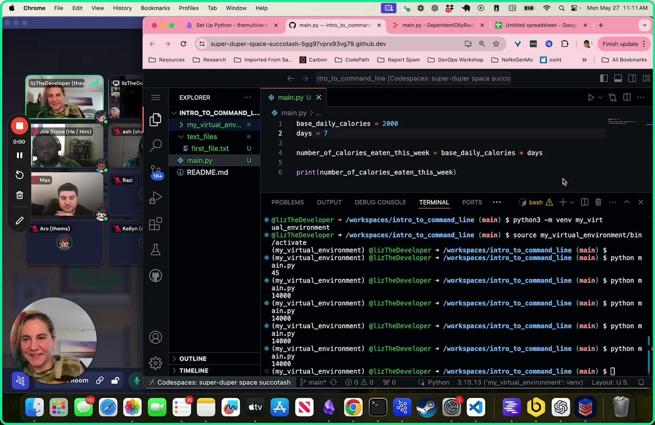Open the Run and Debug view
The image size is (655, 425).
(156, 198)
